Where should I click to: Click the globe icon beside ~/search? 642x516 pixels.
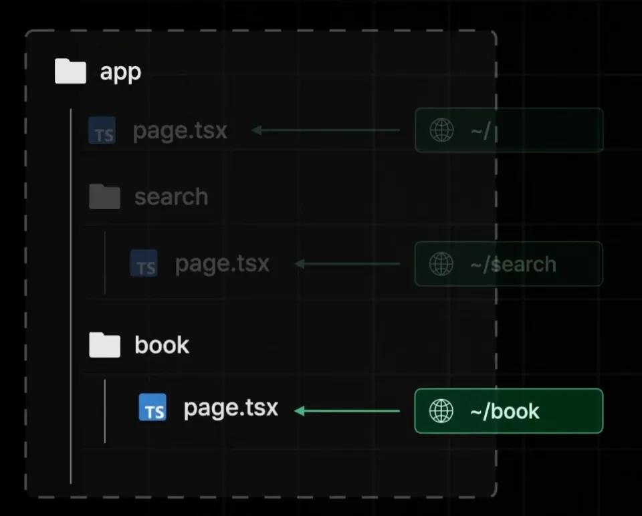coord(441,263)
